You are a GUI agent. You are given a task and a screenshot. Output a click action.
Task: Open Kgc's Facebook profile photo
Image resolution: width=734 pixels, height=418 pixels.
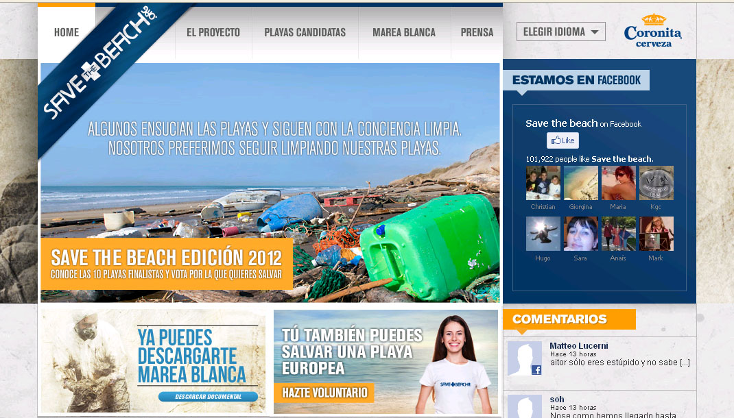(x=656, y=183)
